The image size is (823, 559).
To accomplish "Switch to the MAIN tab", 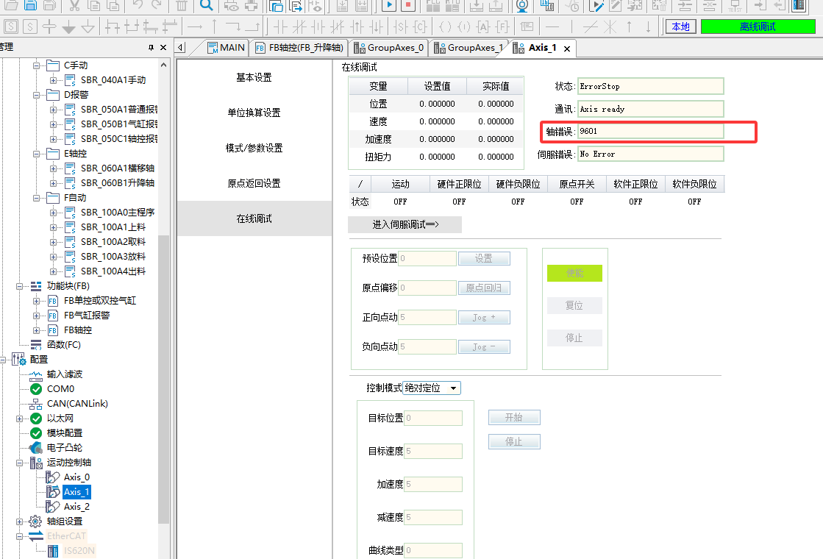I will pyautogui.click(x=225, y=48).
